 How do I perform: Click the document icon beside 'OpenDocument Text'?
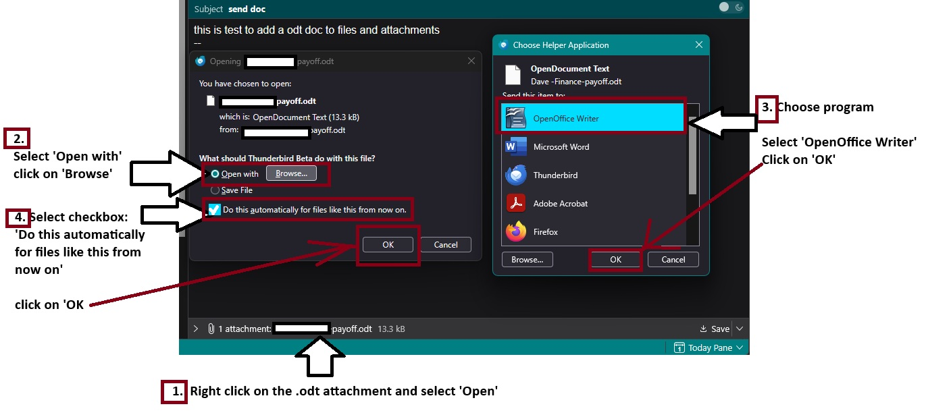[514, 75]
